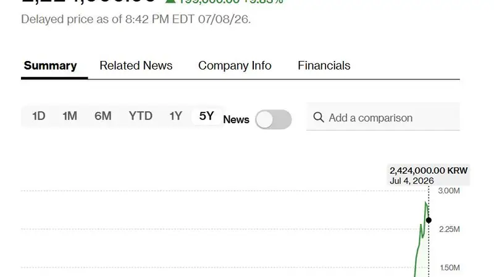Click the 2.25M axis label
This screenshot has height=277, width=494.
pos(450,229)
